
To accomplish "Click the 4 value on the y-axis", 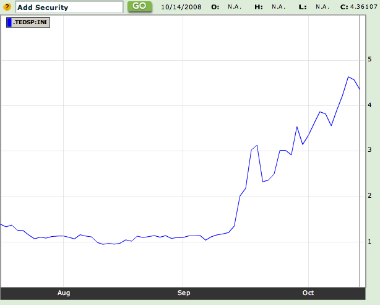I will coord(369,105).
